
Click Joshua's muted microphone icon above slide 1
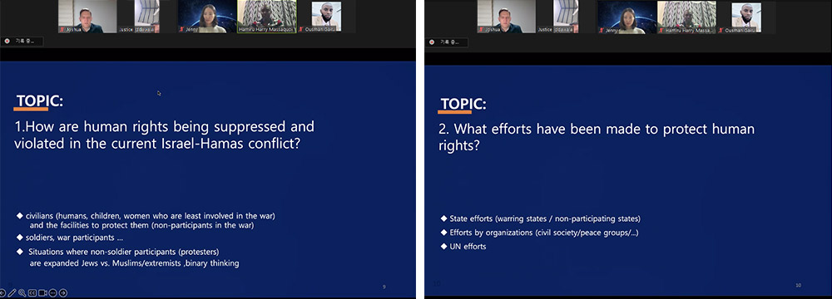coord(62,30)
